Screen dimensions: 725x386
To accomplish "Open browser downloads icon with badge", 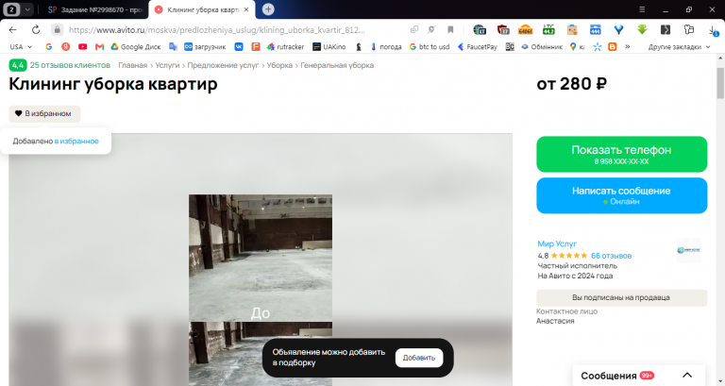I will 713,30.
